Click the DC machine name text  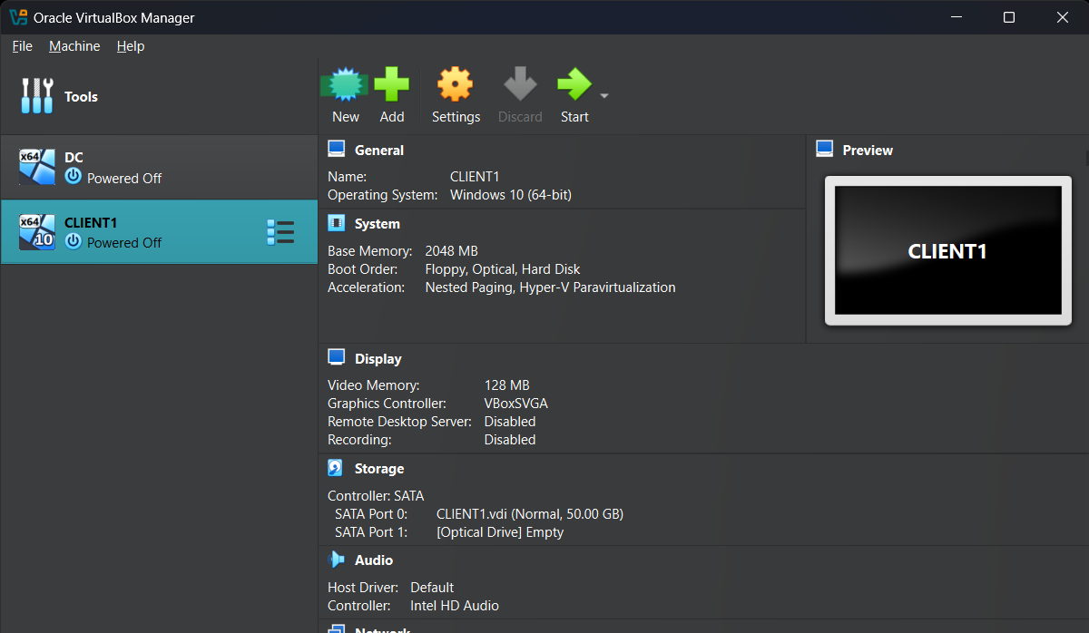[74, 158]
